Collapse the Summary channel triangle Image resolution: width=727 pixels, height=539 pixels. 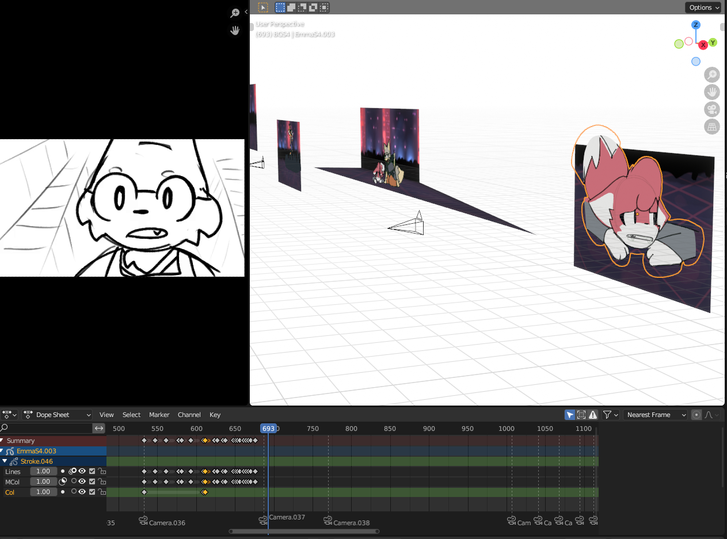[2, 441]
